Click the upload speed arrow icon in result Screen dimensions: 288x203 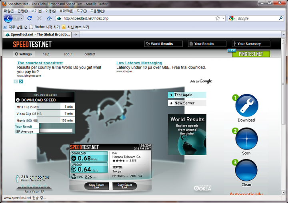coord(74,169)
